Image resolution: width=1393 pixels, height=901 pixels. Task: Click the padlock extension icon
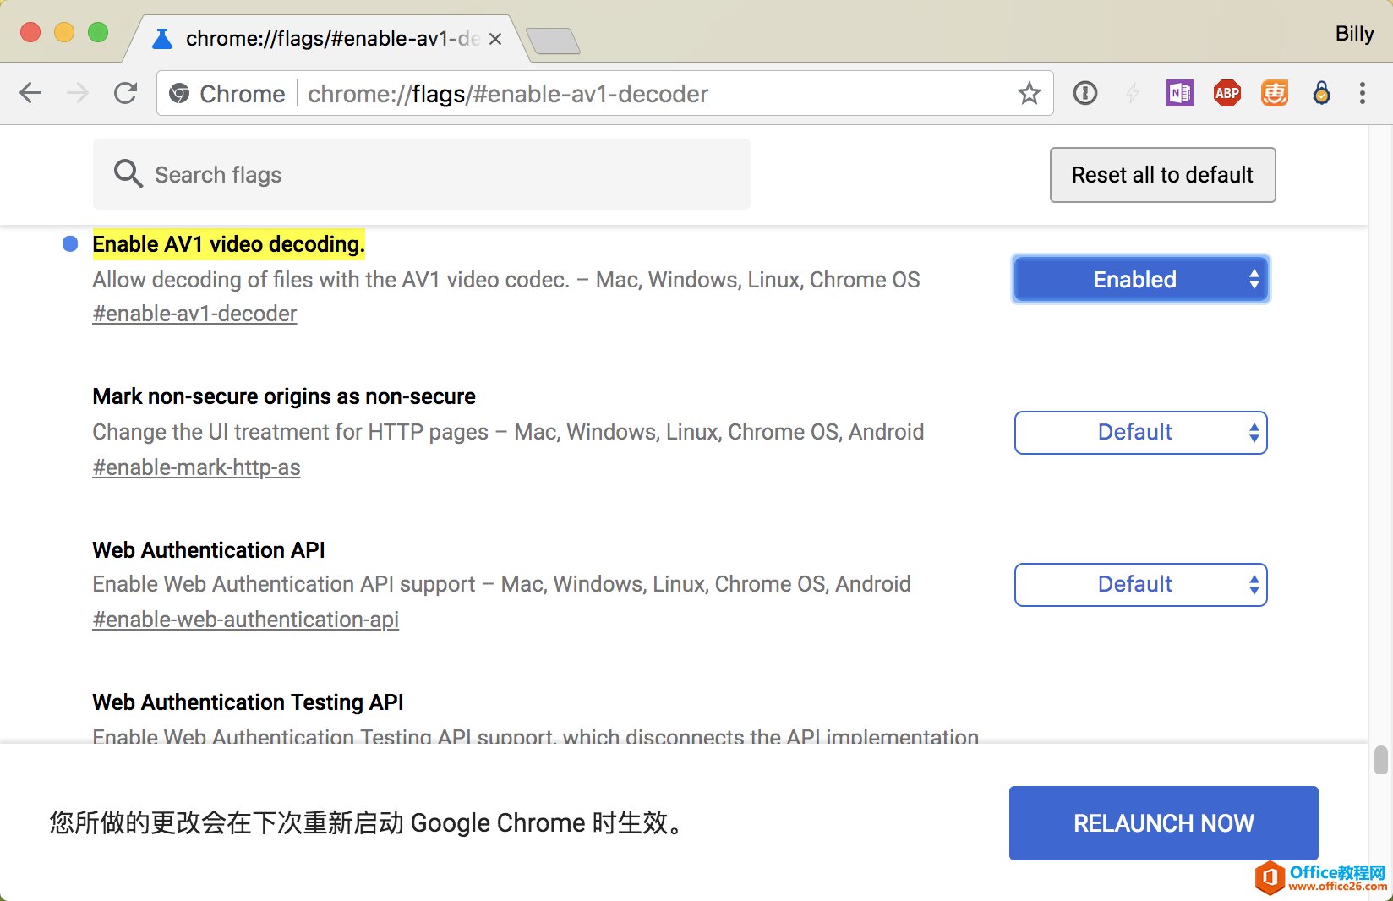[1321, 93]
